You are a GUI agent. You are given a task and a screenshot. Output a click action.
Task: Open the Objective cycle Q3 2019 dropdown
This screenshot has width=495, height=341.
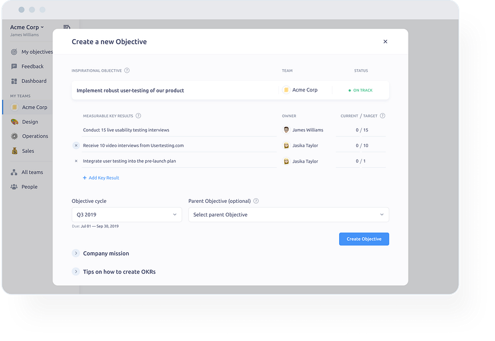tap(126, 214)
